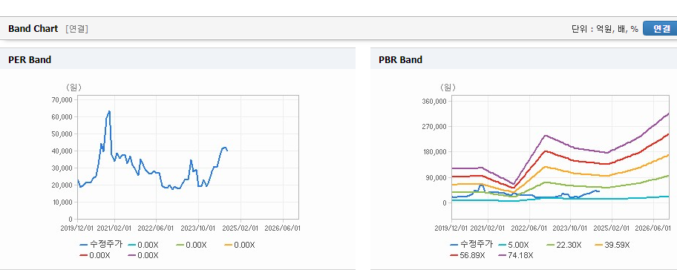This screenshot has height=270, width=677.
Task: Click 2025/02/01 x-axis label on PBR chart
Action: click(x=612, y=228)
